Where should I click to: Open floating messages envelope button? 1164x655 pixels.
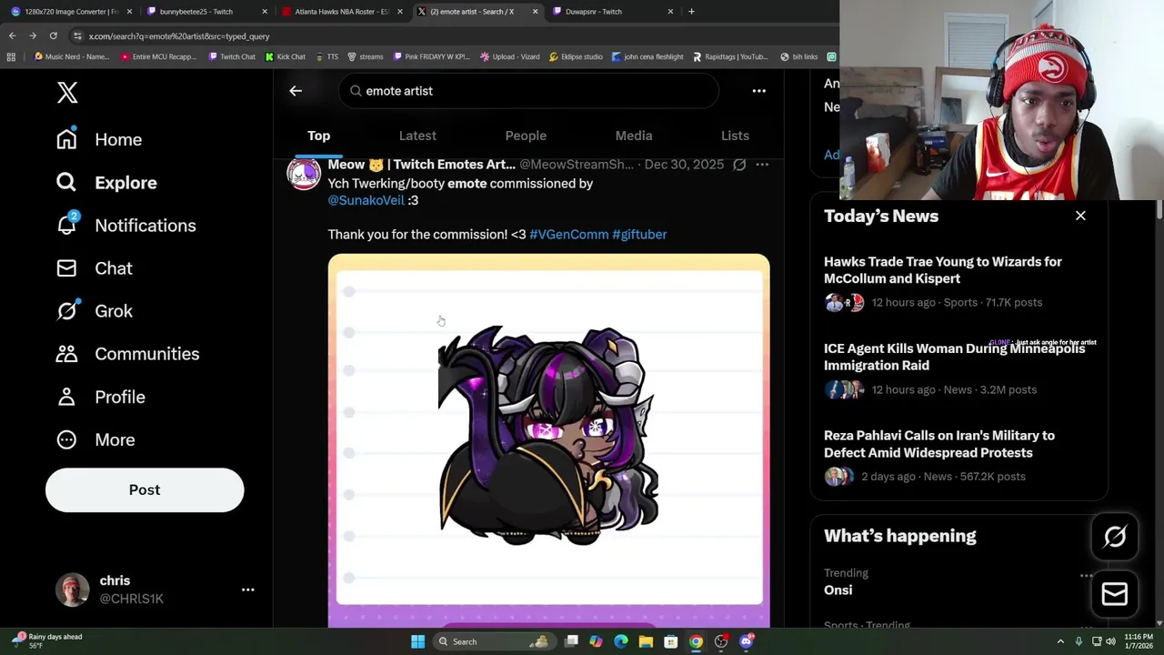coord(1115,594)
